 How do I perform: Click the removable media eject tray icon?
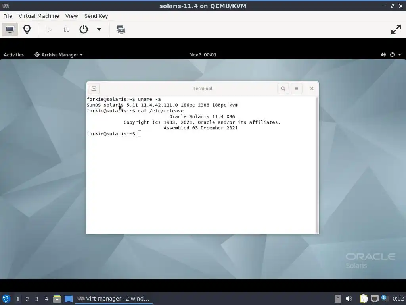[338, 299]
